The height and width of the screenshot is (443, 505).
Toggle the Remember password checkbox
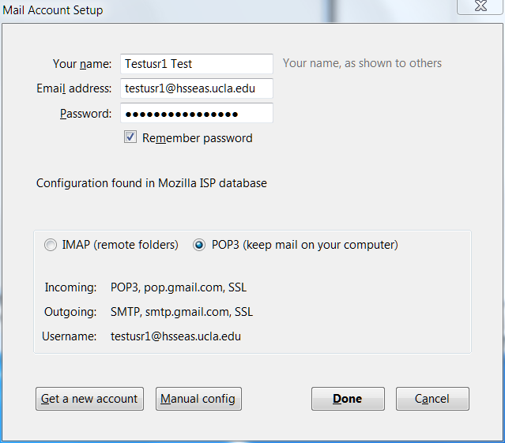pyautogui.click(x=130, y=137)
